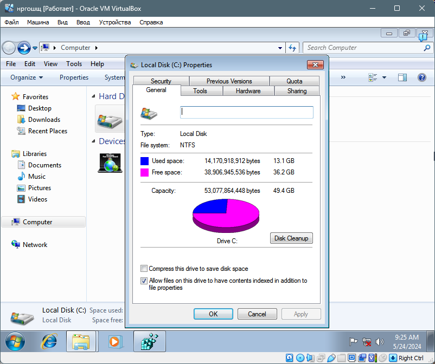435x364 pixels.
Task: Click the Refresh icon beside address bar
Action: (x=293, y=48)
